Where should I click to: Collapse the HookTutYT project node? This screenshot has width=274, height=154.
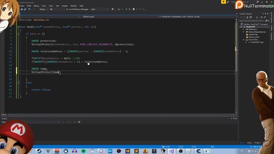[241, 27]
